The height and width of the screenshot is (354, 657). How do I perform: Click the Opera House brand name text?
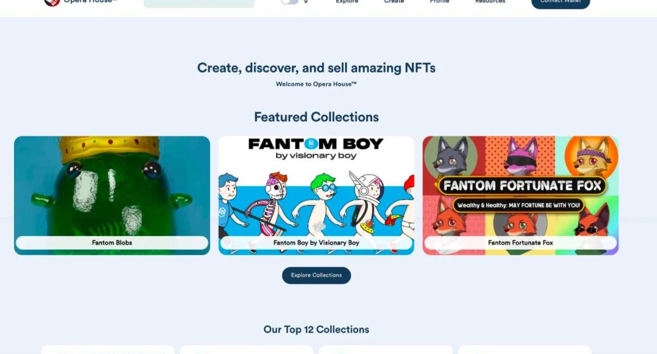(x=90, y=2)
